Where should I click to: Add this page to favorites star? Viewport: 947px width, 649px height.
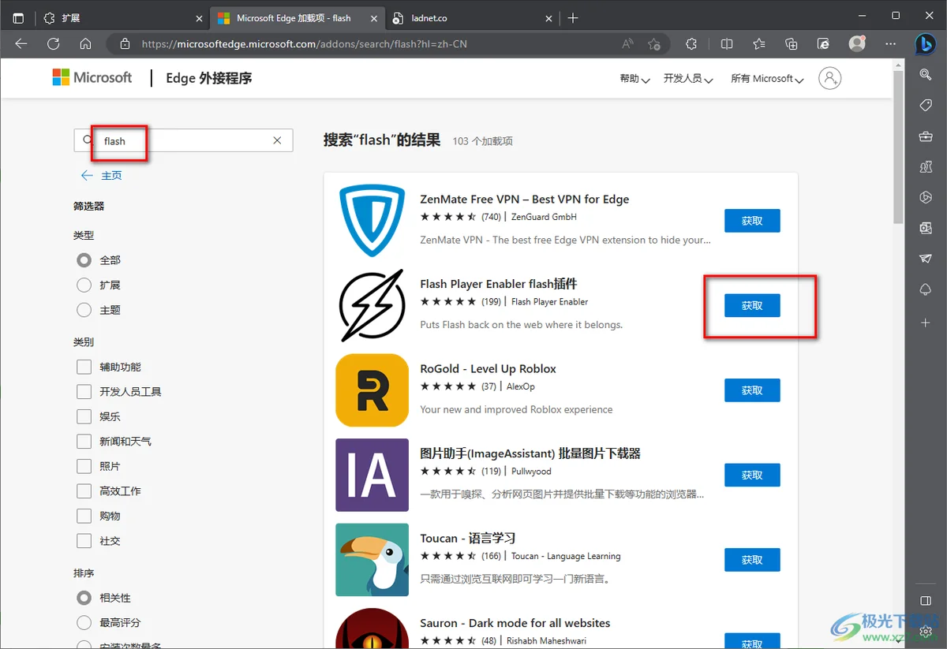point(654,44)
